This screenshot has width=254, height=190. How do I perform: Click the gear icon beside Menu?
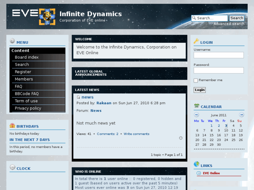click(12, 41)
